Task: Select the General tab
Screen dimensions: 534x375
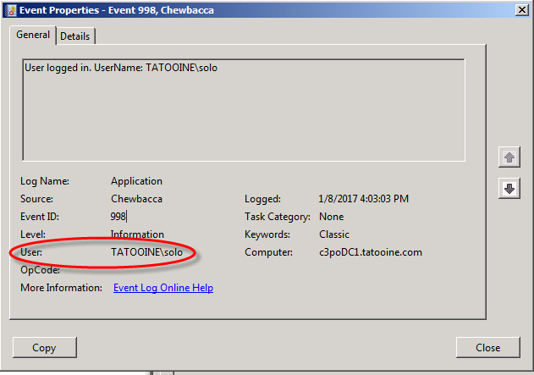Action: point(33,35)
